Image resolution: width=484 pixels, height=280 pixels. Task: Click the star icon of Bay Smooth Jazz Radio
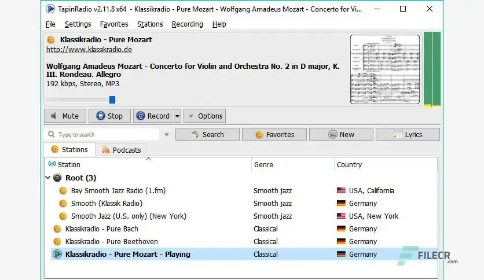pos(63,190)
